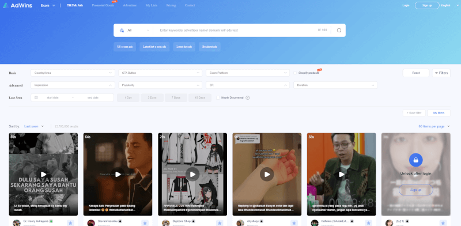Enable the Shopify products checkbox
The image size is (461, 226).
point(295,73)
